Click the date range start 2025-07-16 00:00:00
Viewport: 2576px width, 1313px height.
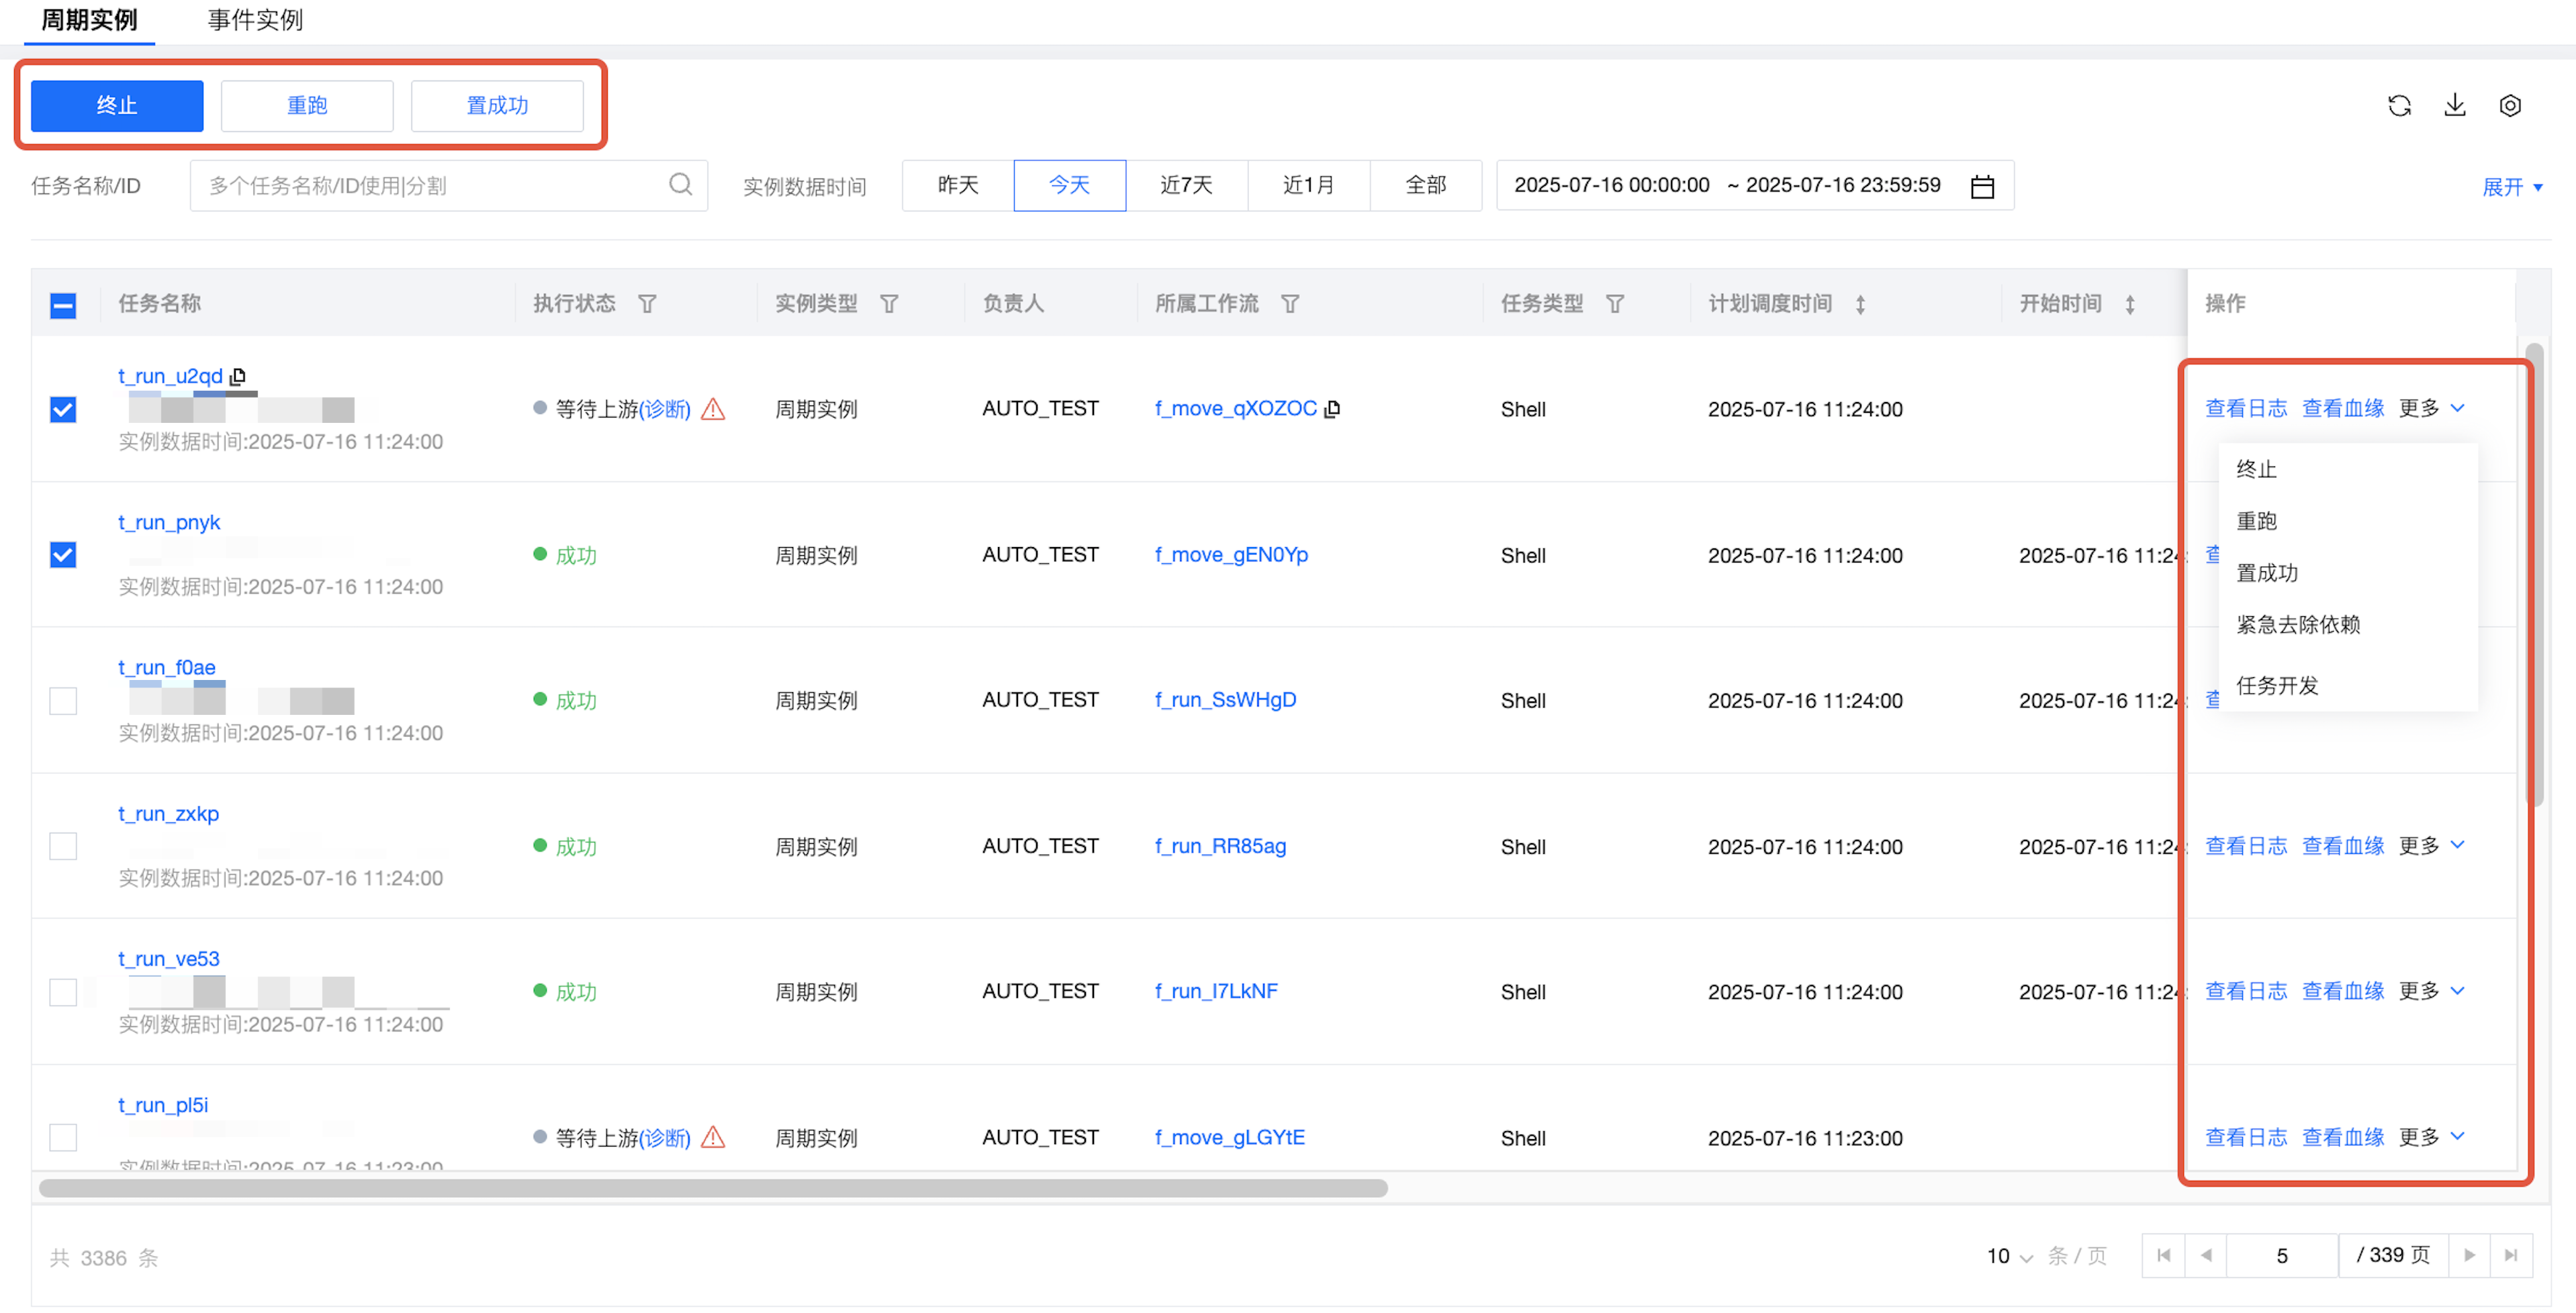[1611, 185]
